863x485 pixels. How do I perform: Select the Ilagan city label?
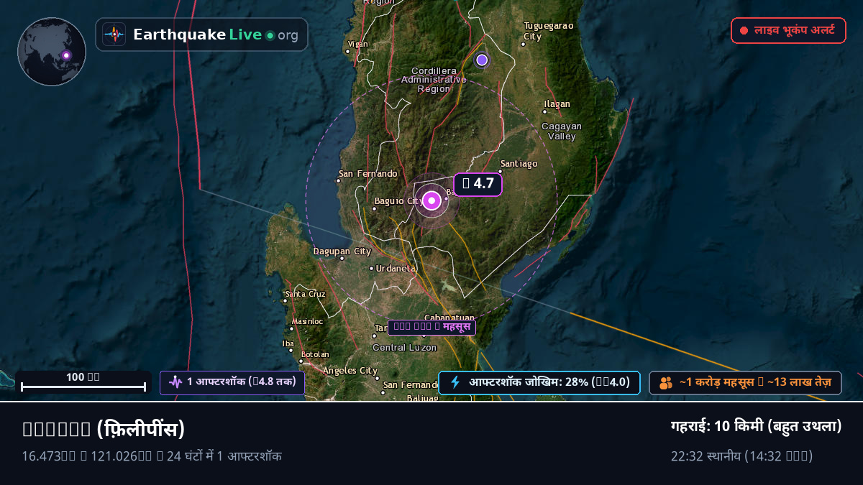coord(557,104)
